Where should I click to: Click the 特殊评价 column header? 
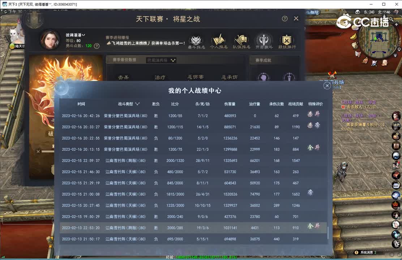click(316, 104)
